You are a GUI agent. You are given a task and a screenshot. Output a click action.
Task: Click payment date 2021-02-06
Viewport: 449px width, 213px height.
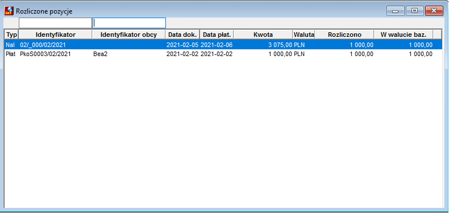click(217, 45)
